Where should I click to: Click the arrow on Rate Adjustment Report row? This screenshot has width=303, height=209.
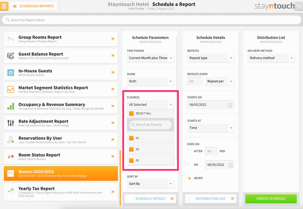click(113, 122)
